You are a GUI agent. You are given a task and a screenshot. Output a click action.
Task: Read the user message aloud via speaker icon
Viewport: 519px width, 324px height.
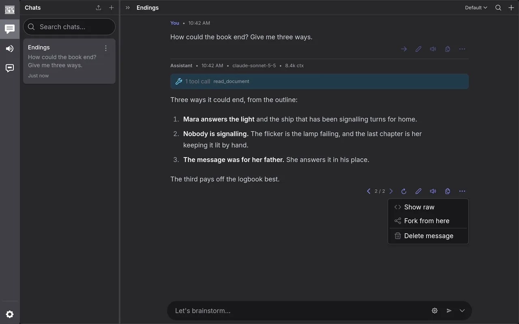[x=433, y=49]
